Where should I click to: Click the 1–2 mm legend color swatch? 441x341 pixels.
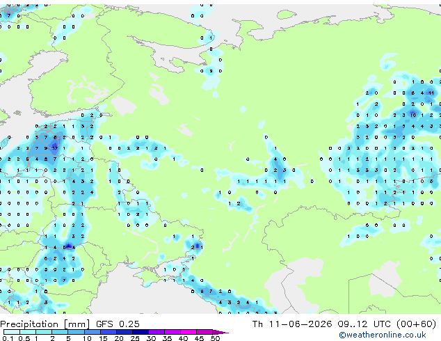tap(44, 332)
